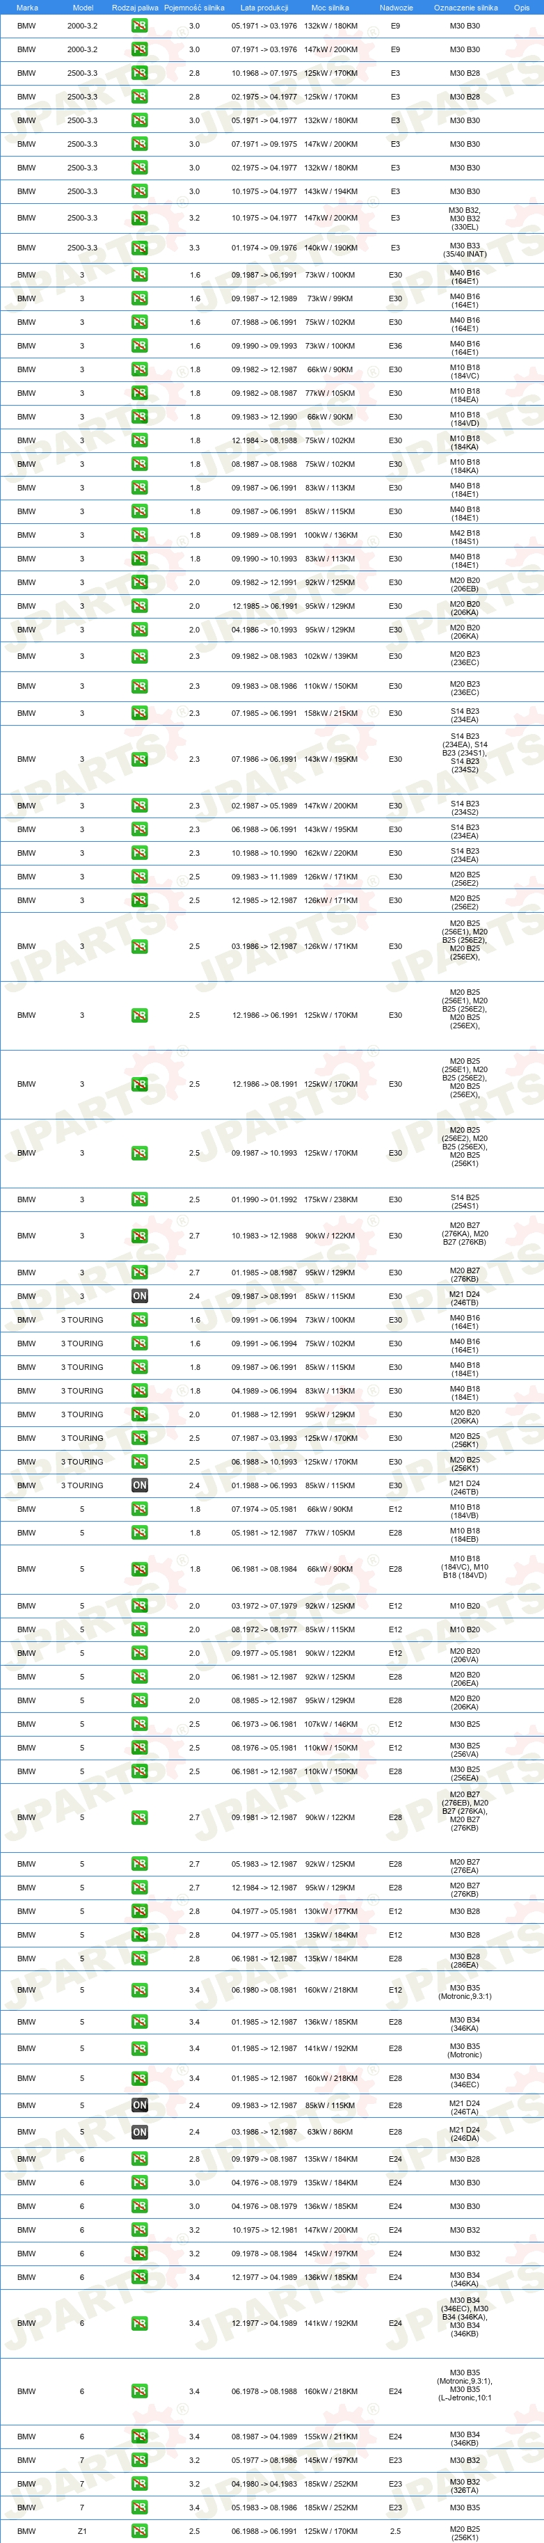The height and width of the screenshot is (2543, 544).
Task: Select the 100kW / 136KM power cell
Action: 330,535
